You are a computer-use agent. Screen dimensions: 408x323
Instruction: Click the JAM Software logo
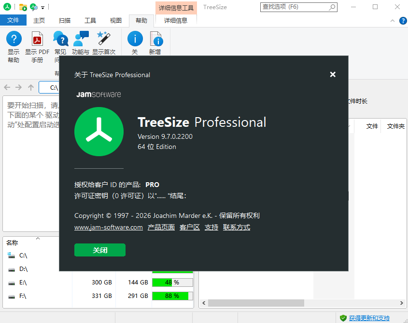coord(98,94)
